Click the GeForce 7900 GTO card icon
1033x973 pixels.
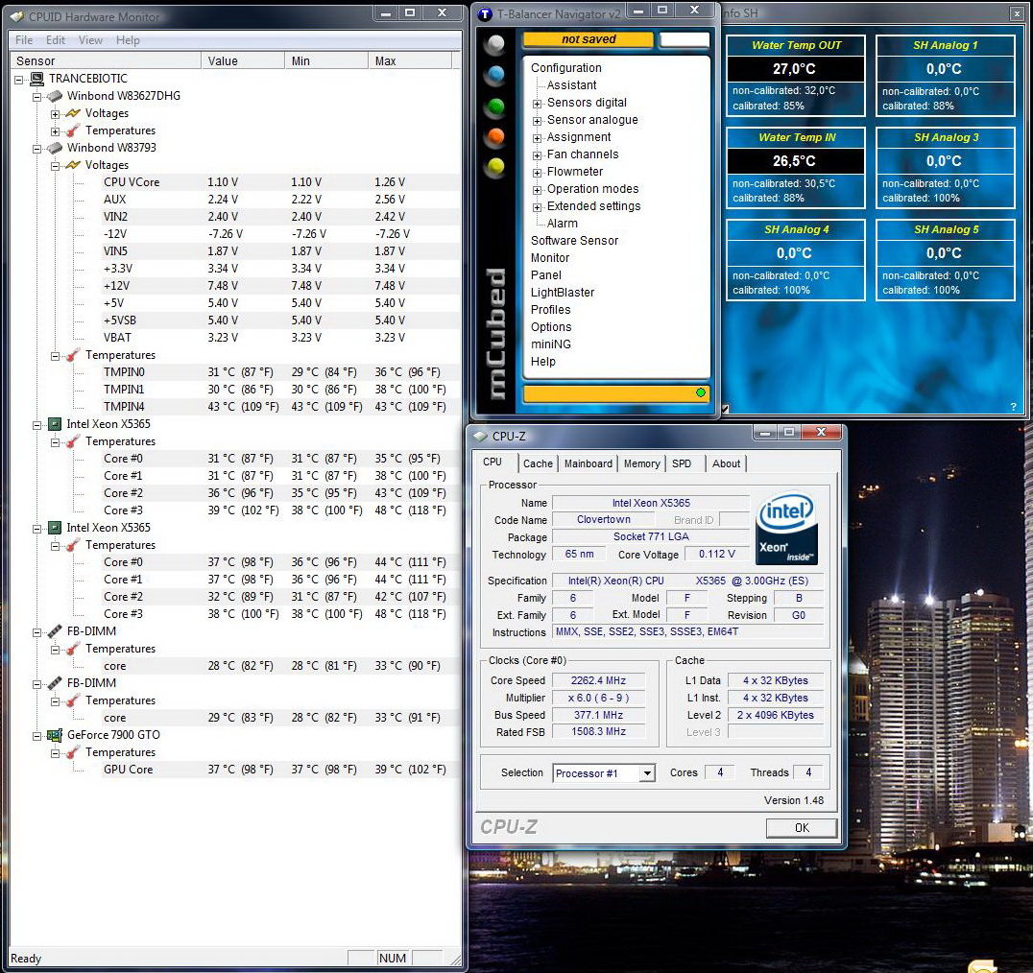56,735
